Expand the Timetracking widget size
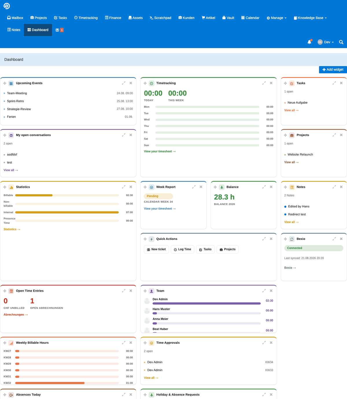The height and width of the screenshot is (399, 347). pyautogui.click(x=264, y=83)
